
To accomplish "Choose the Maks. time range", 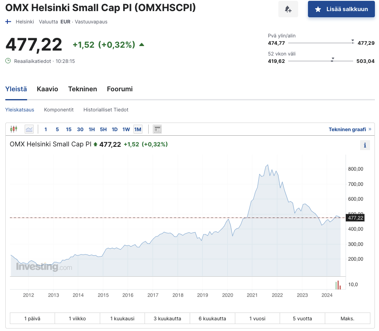I will [347, 318].
